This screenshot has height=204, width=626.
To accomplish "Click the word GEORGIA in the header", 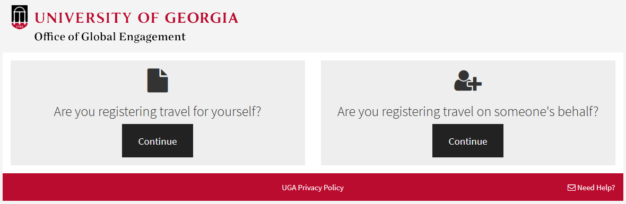I will [x=202, y=18].
